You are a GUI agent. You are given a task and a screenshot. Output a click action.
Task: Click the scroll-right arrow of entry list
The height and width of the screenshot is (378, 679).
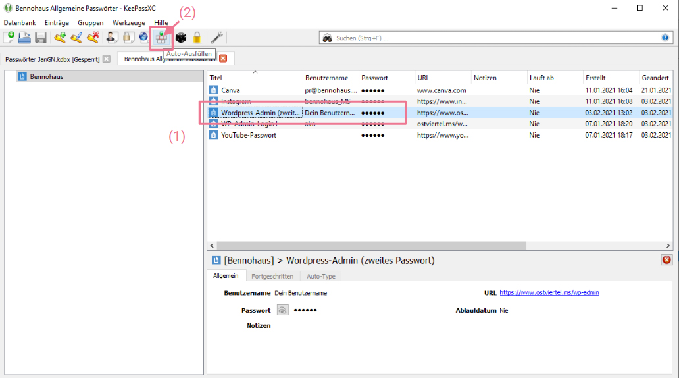click(668, 246)
